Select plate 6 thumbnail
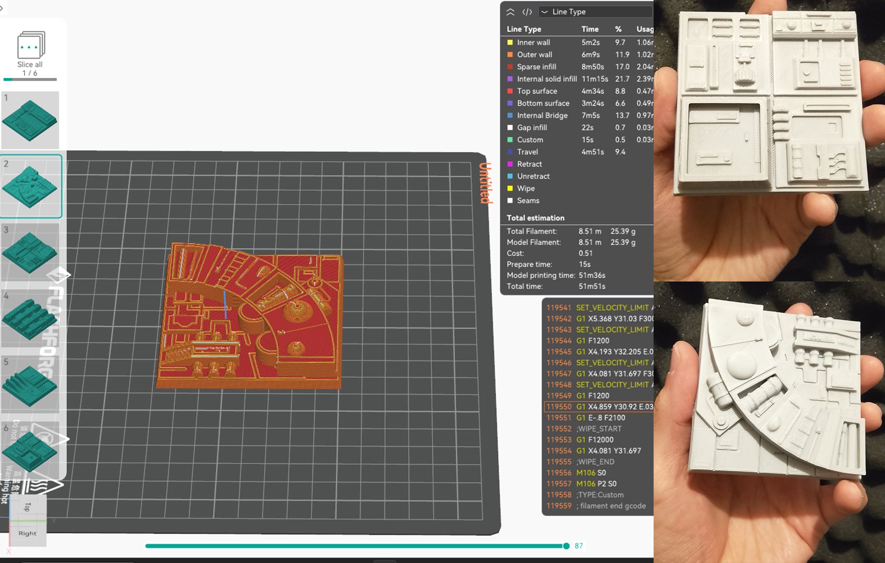 pos(30,450)
